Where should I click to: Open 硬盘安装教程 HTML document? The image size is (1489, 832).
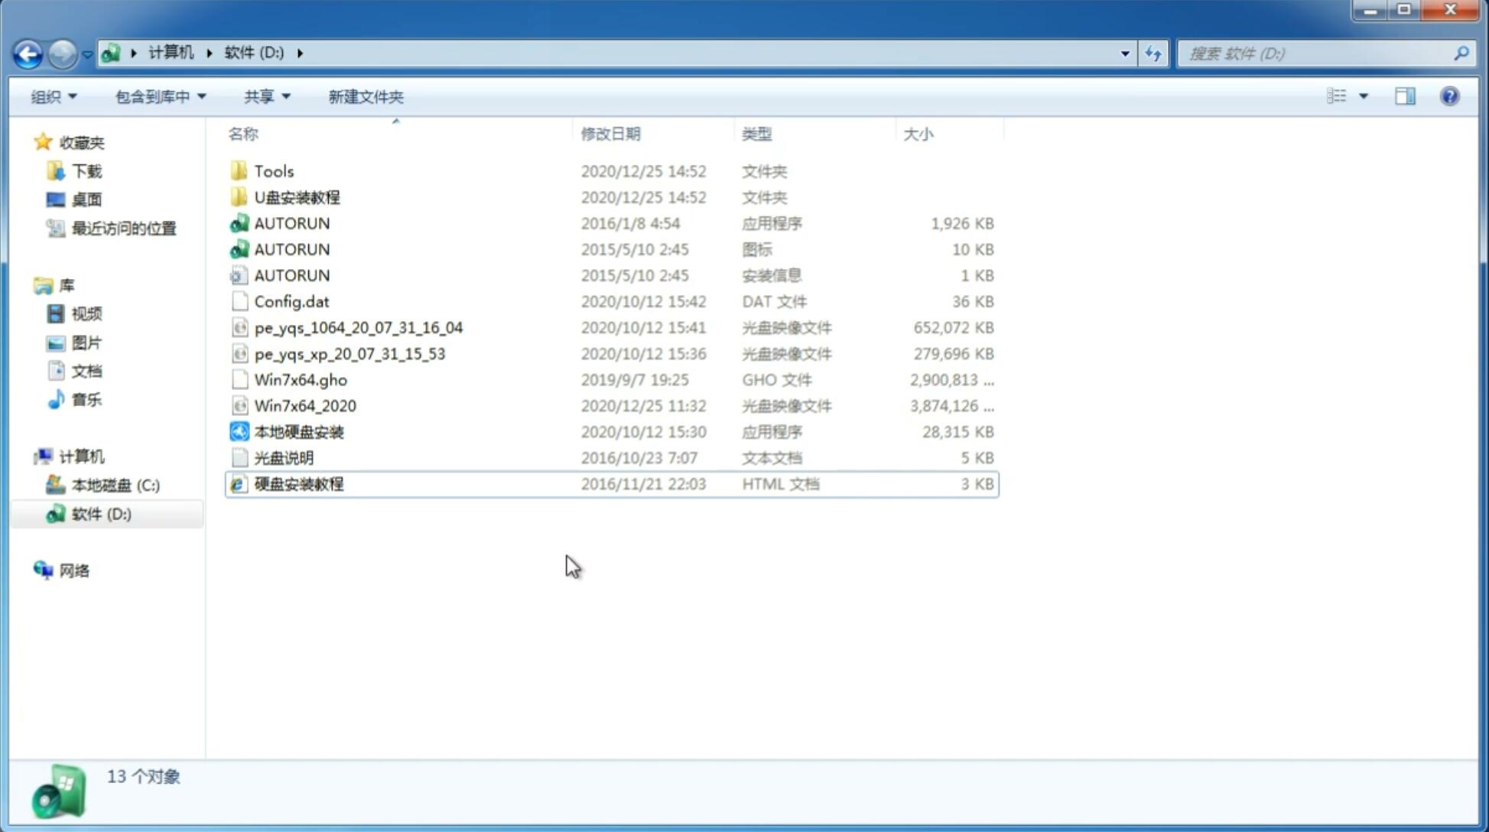[x=297, y=483]
